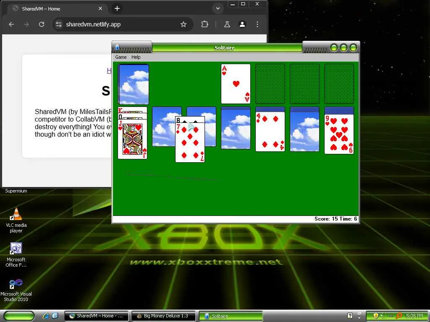430x322 pixels.
Task: Click the security shield tray icon
Action: click(x=376, y=316)
